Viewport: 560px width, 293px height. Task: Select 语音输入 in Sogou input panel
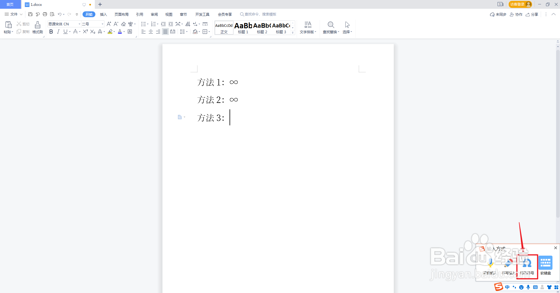pos(490,266)
